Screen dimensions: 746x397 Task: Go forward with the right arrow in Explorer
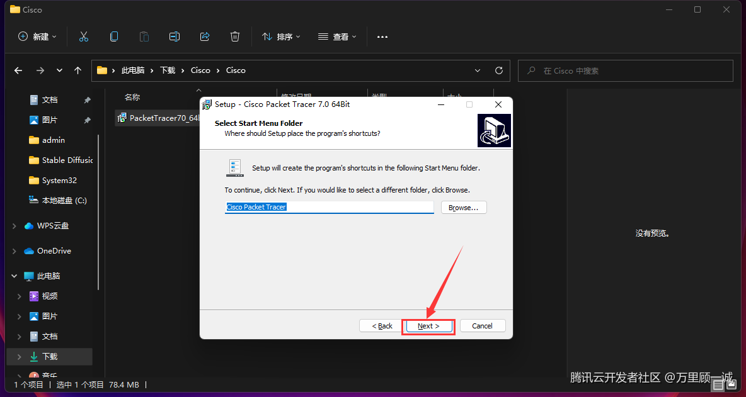click(40, 70)
